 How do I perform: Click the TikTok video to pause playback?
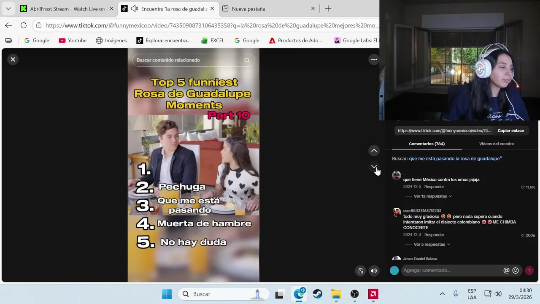194,165
